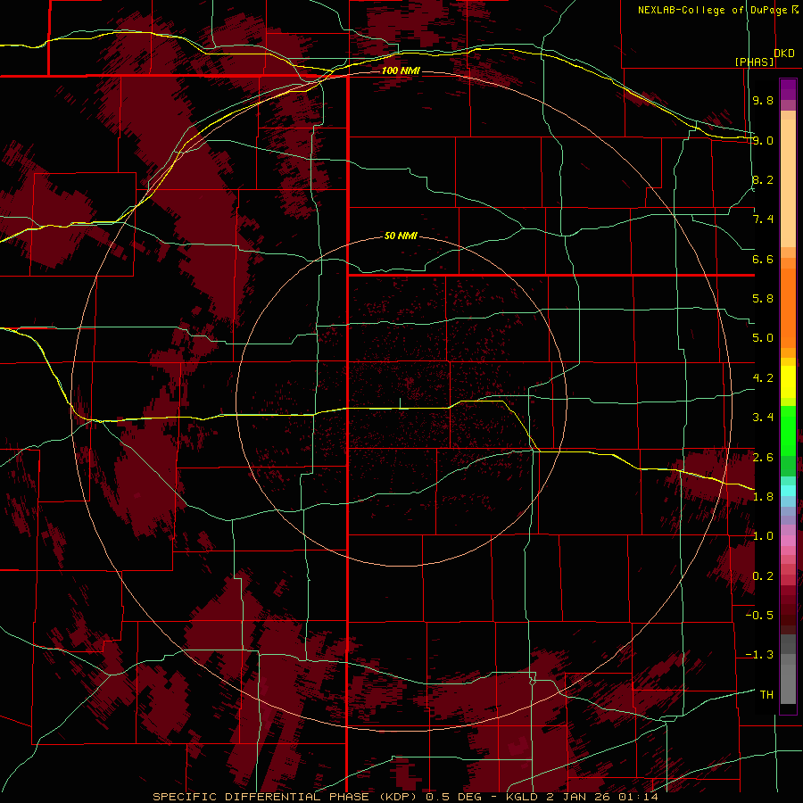
Task: Pick the pale peach segment of the color bar
Action: [788, 183]
